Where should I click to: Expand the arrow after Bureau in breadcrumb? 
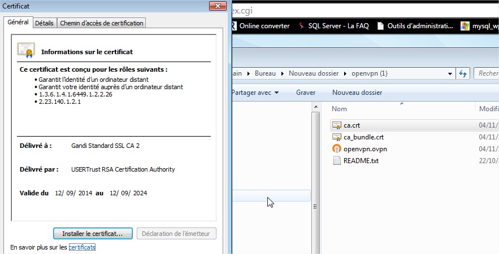283,74
